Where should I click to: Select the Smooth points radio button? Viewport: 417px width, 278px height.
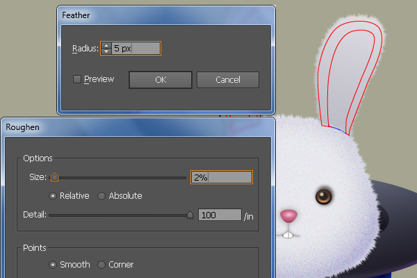(x=53, y=265)
